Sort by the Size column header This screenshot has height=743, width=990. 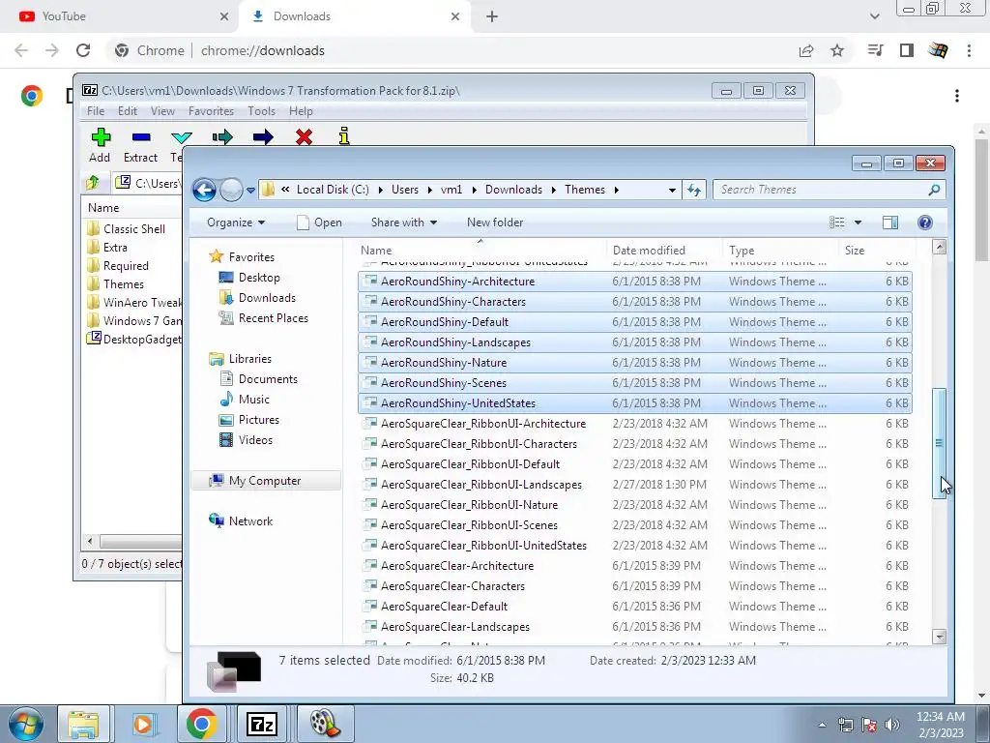coord(876,251)
